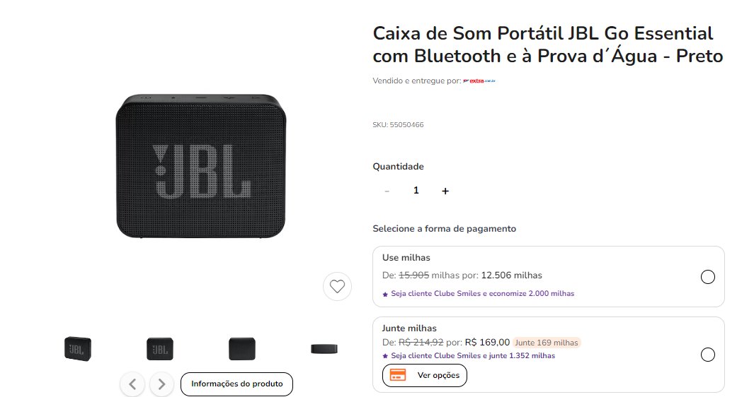Click the quantity value field

pos(416,191)
